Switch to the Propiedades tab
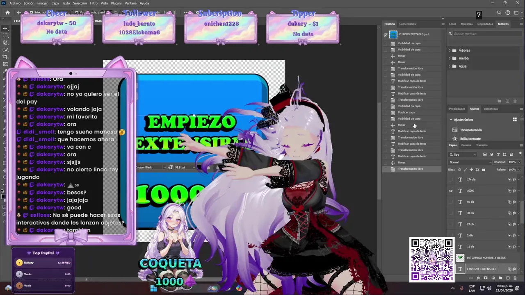525x295 pixels. [457, 109]
